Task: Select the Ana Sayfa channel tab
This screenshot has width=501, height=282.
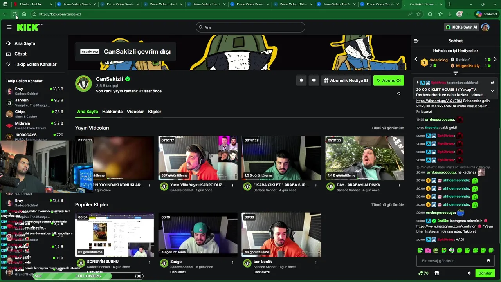Action: tap(87, 112)
